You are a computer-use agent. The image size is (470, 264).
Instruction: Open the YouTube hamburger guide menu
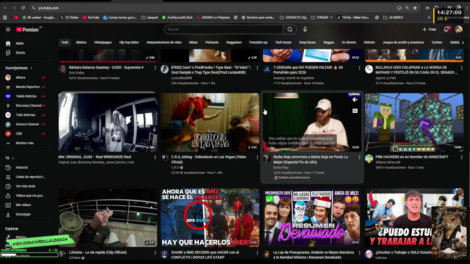pyautogui.click(x=8, y=29)
